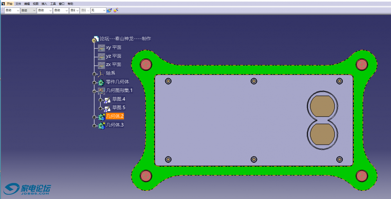Screen dimensions: 391x199
Task: Open the 工具 menu
Action: pos(53,4)
